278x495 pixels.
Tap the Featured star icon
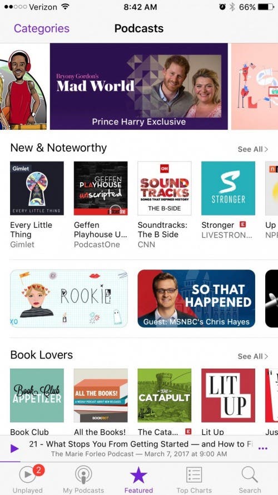pyautogui.click(x=138, y=475)
